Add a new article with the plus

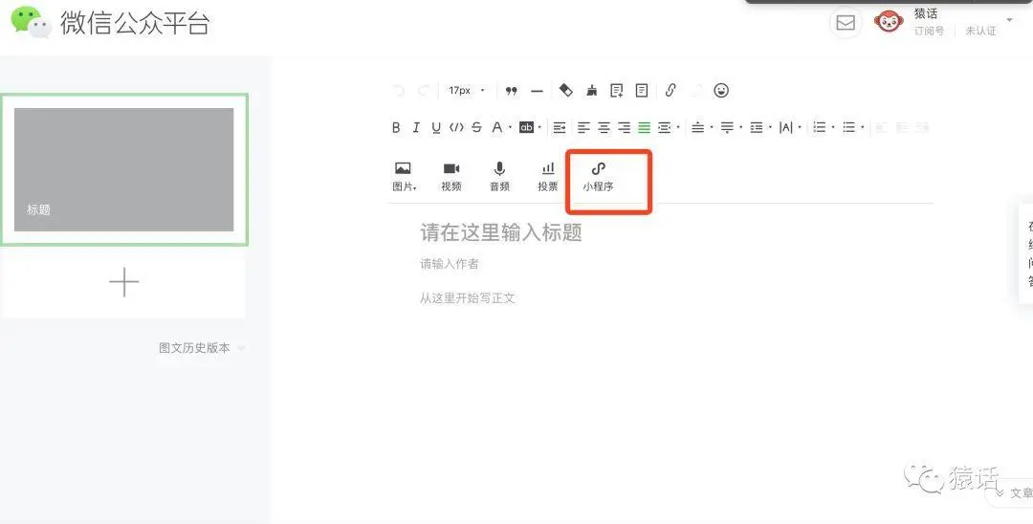123,283
